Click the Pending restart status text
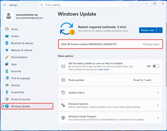The height and width of the screenshot is (131, 167). click(x=151, y=44)
